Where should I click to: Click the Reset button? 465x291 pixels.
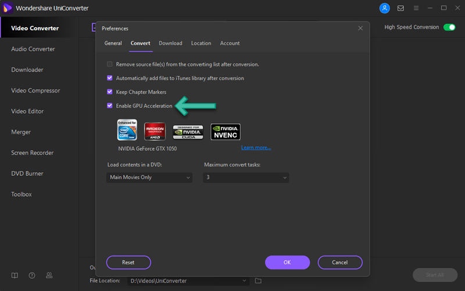tap(128, 262)
